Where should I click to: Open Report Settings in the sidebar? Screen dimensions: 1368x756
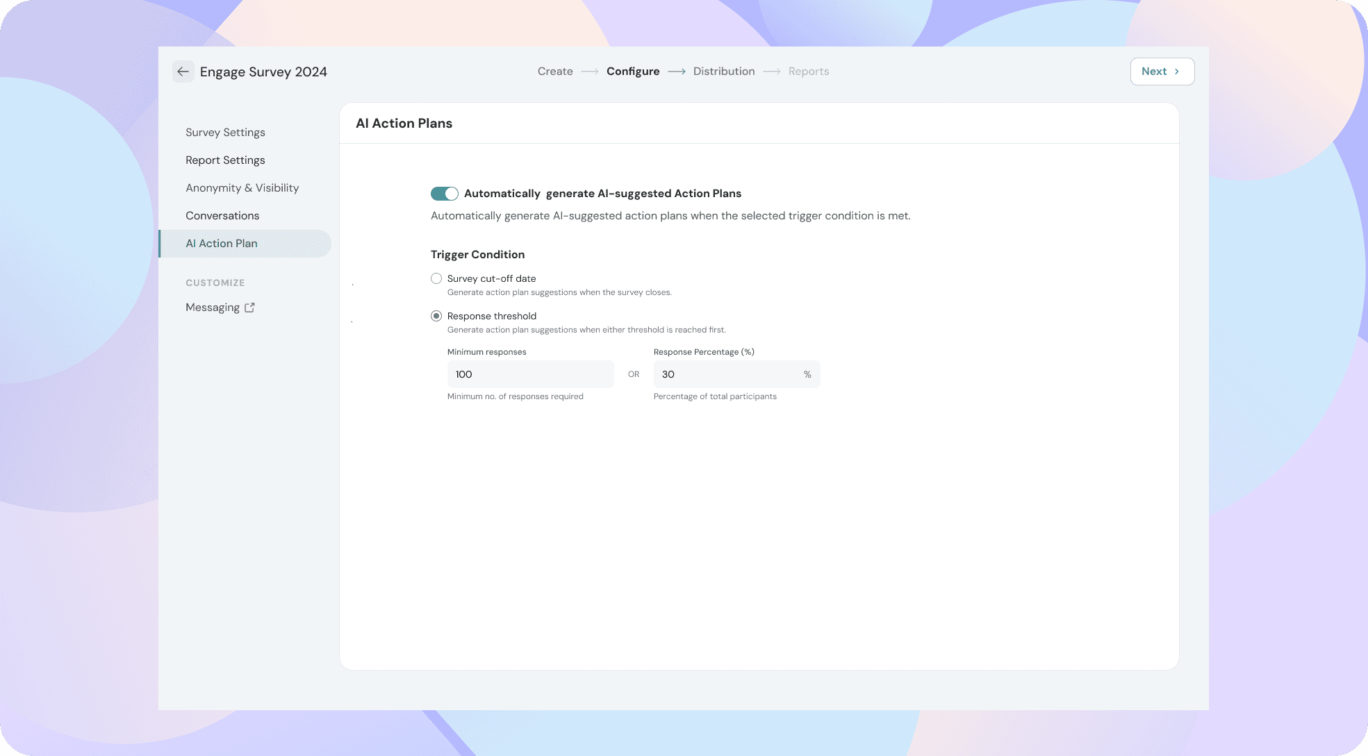(225, 160)
